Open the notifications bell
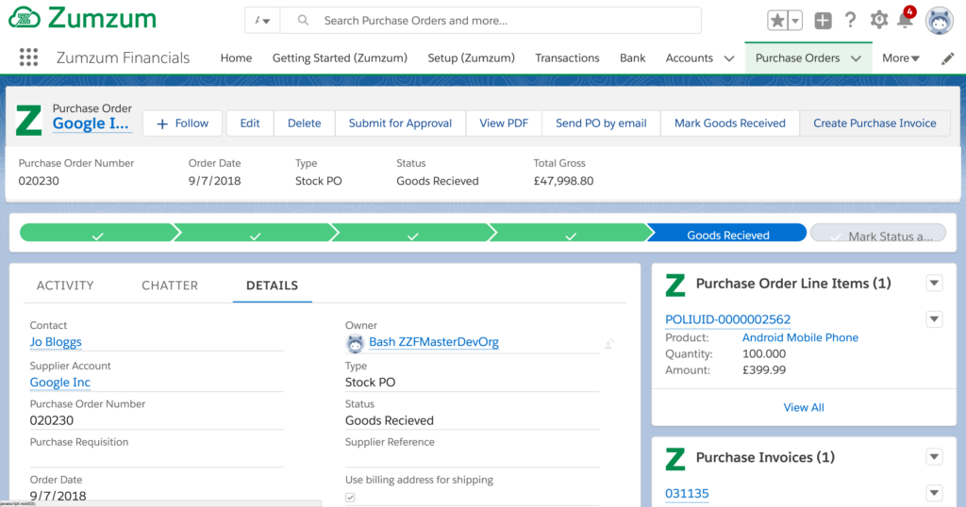966x507 pixels. (x=905, y=21)
